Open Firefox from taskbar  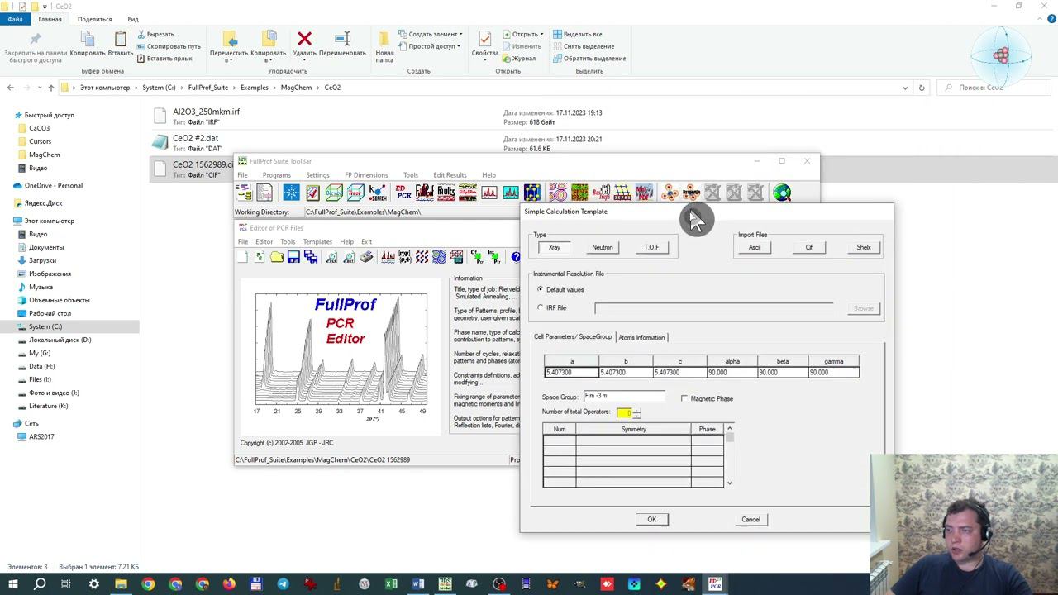pyautogui.click(x=229, y=584)
